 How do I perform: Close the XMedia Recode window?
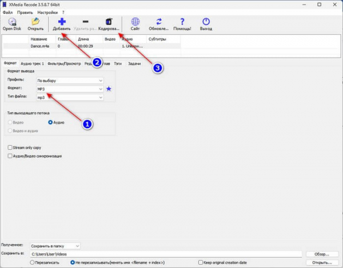334,5
